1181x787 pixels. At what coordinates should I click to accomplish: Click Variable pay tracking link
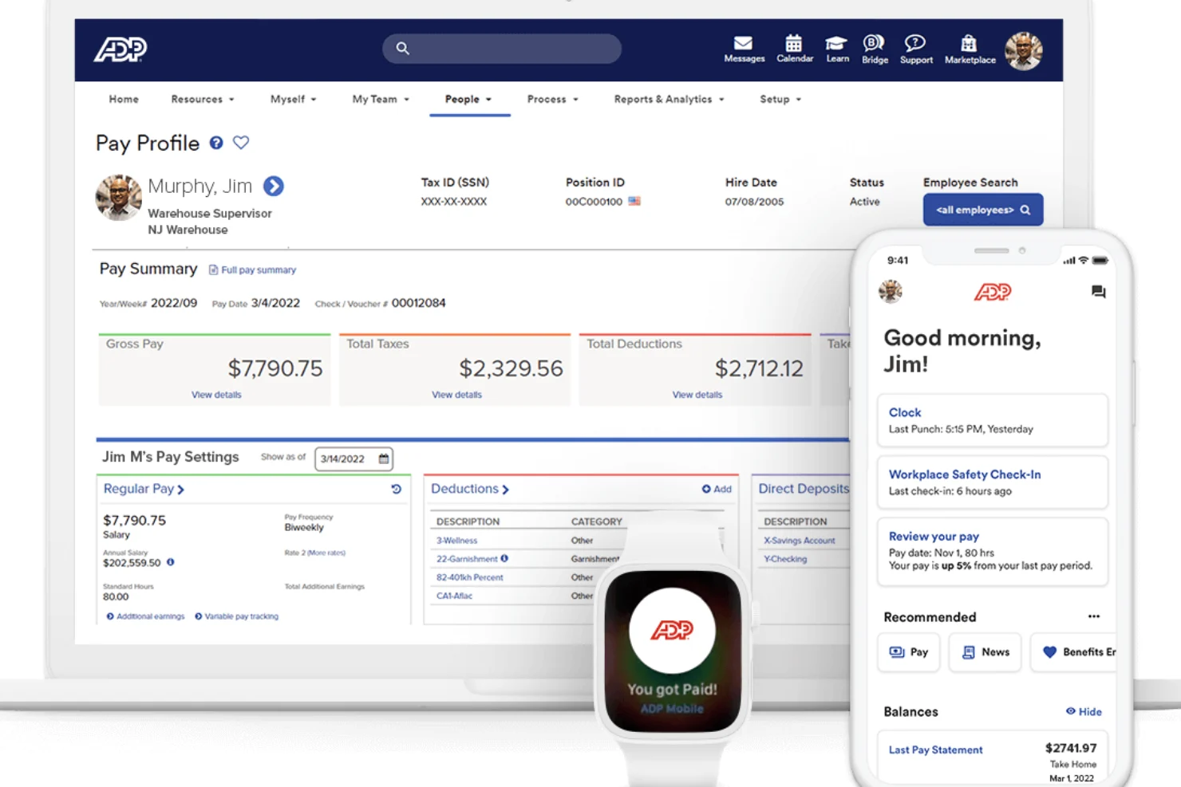pyautogui.click(x=237, y=616)
